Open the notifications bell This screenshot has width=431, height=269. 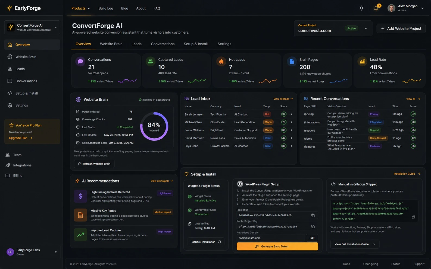click(376, 8)
